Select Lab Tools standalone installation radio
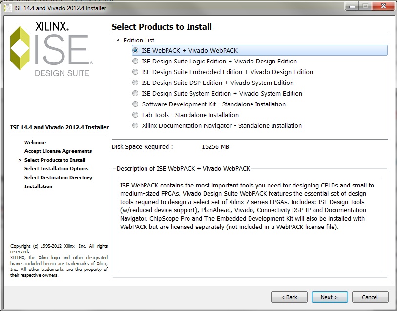This screenshot has height=311, width=397. (x=135, y=115)
